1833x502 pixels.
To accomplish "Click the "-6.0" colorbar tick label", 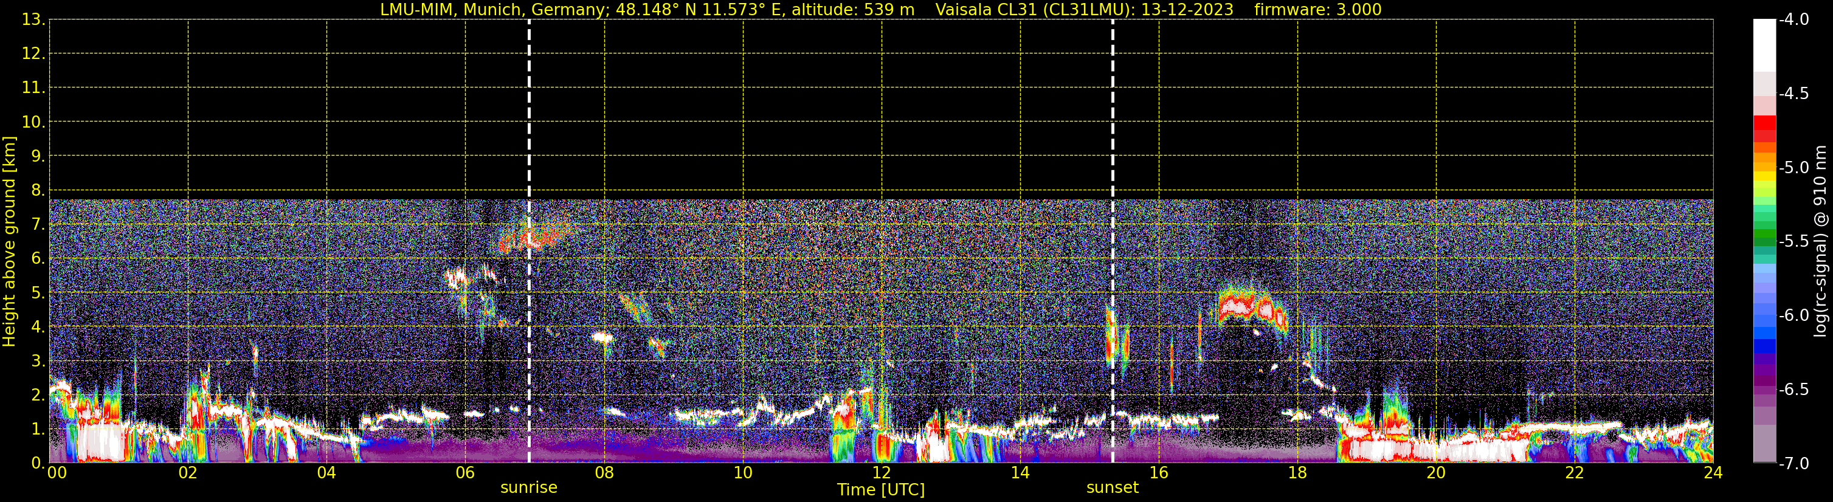I will pyautogui.click(x=1793, y=315).
